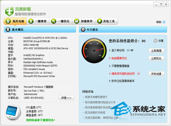Open the 其他工具 tab
This screenshot has height=126, width=171.
tap(107, 21)
